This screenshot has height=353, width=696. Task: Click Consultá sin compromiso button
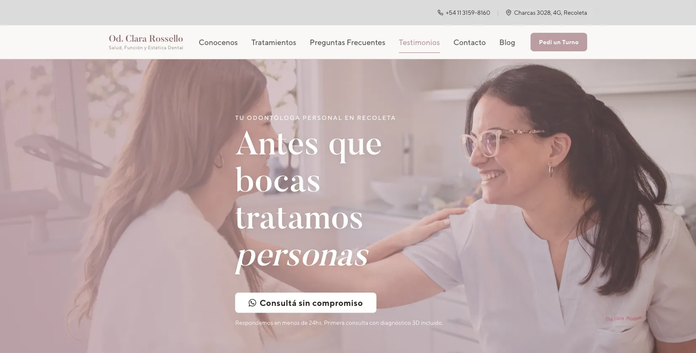(x=306, y=303)
